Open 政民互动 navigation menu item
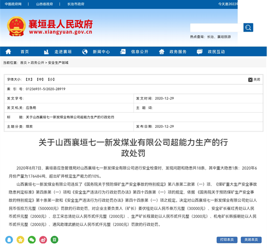 (x=216, y=52)
